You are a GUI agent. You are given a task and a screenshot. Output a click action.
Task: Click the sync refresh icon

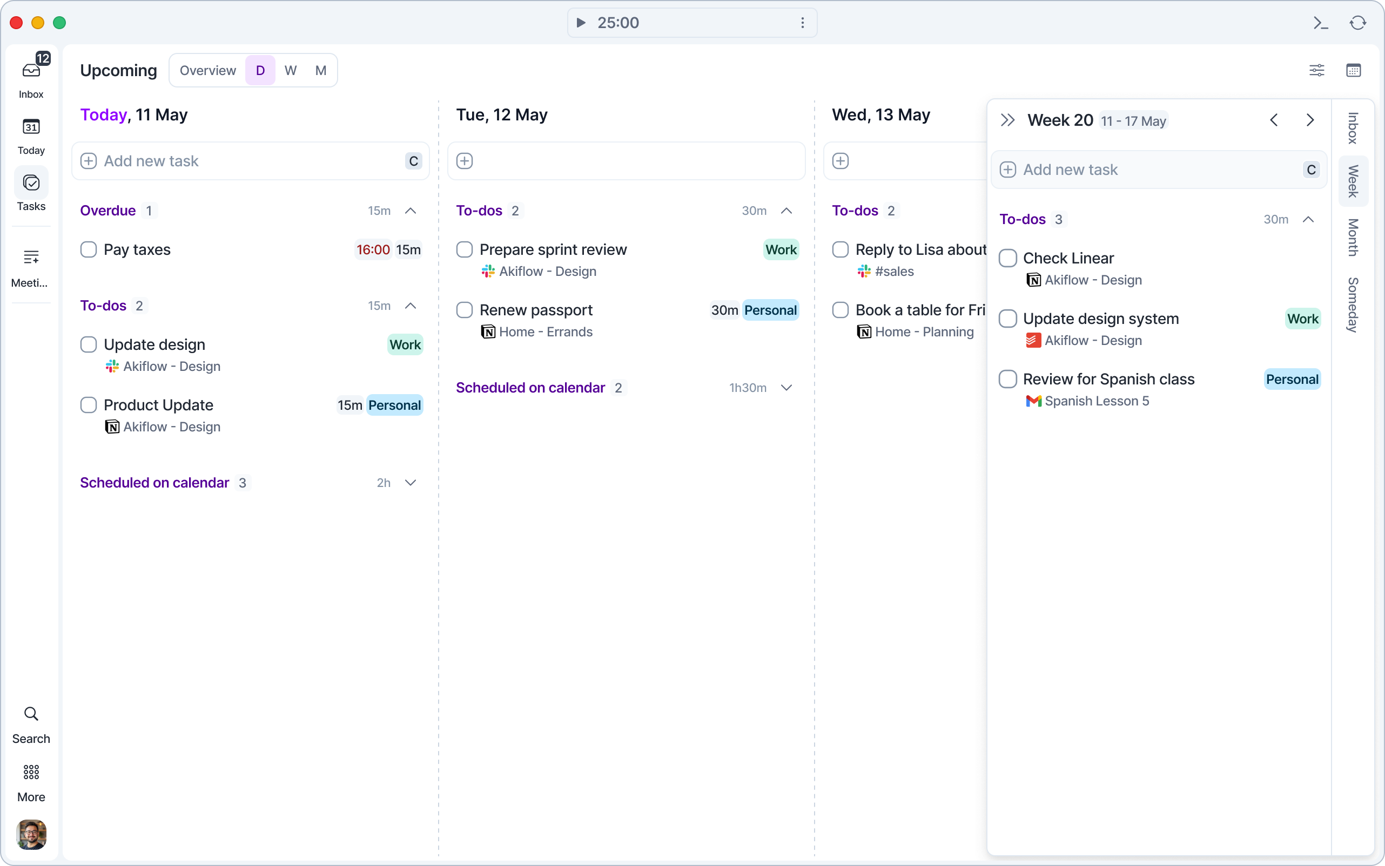1357,23
